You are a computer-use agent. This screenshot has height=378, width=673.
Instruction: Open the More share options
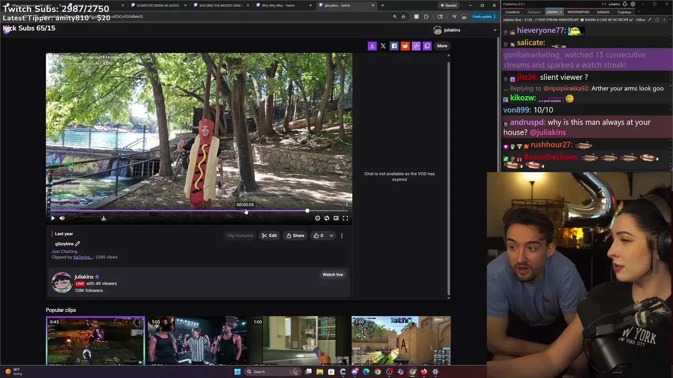click(442, 46)
